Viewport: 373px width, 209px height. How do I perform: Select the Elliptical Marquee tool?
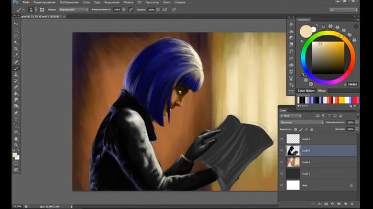(16, 30)
